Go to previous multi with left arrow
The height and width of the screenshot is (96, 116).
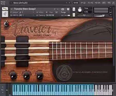(x=67, y=3)
